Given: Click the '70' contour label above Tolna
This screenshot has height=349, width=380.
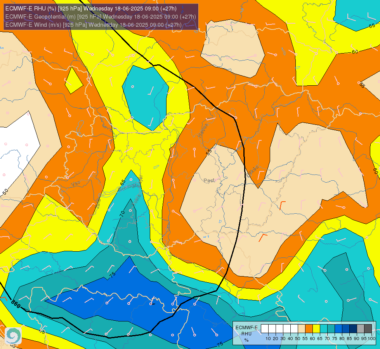Looking at the screenshot, I should (x=122, y=214).
